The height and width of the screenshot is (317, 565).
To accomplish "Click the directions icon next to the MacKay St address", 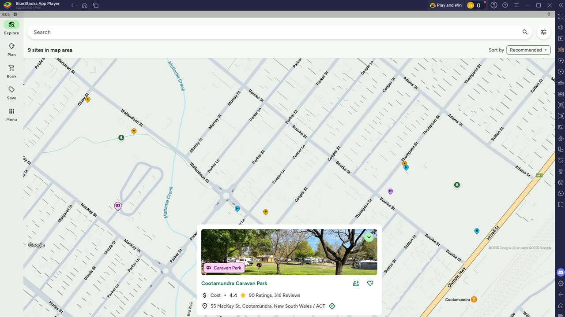I will click(x=332, y=306).
